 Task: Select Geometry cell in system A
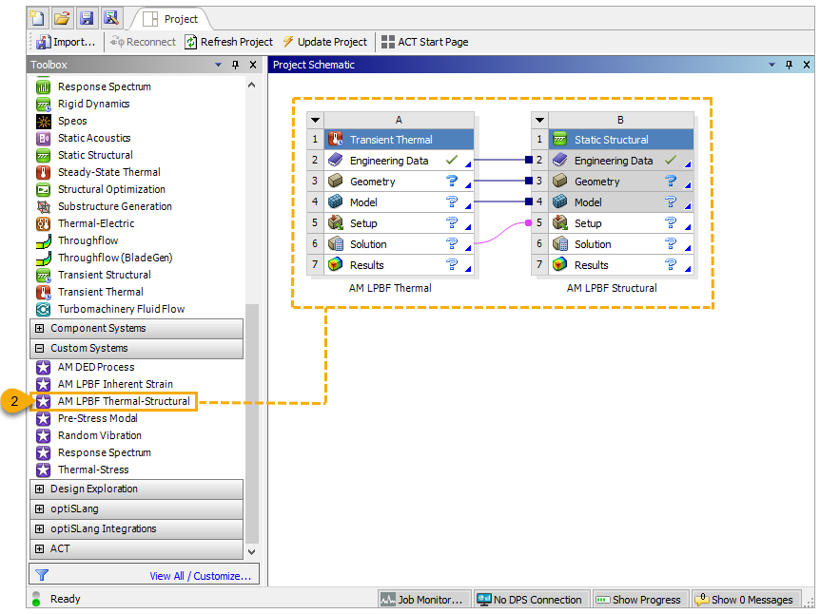click(x=399, y=182)
